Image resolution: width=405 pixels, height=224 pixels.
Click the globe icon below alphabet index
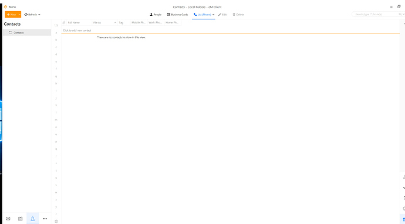[56, 221]
